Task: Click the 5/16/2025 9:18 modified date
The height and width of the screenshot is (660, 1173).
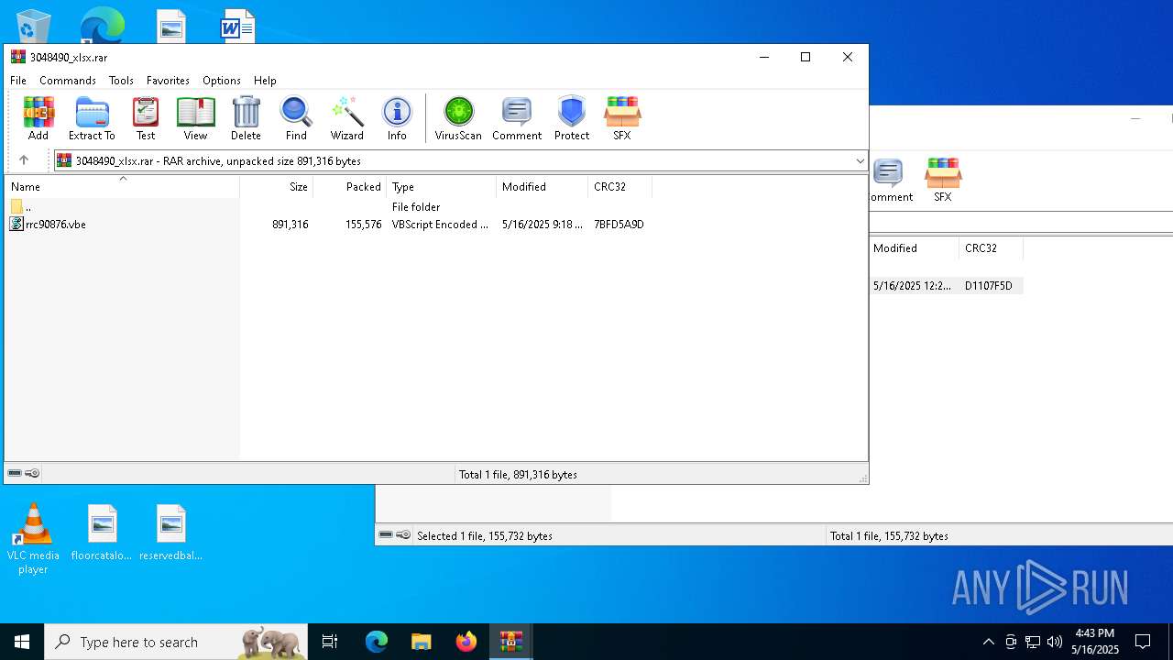Action: pos(543,225)
